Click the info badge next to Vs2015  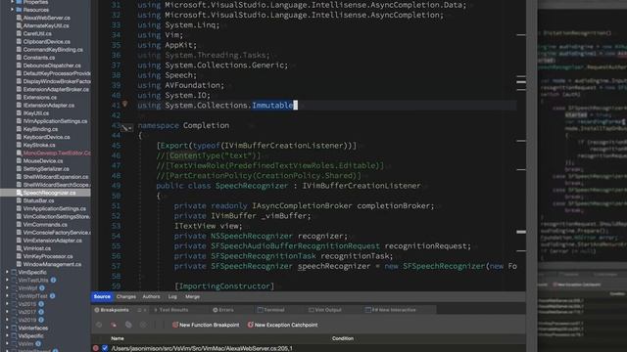pos(41,304)
